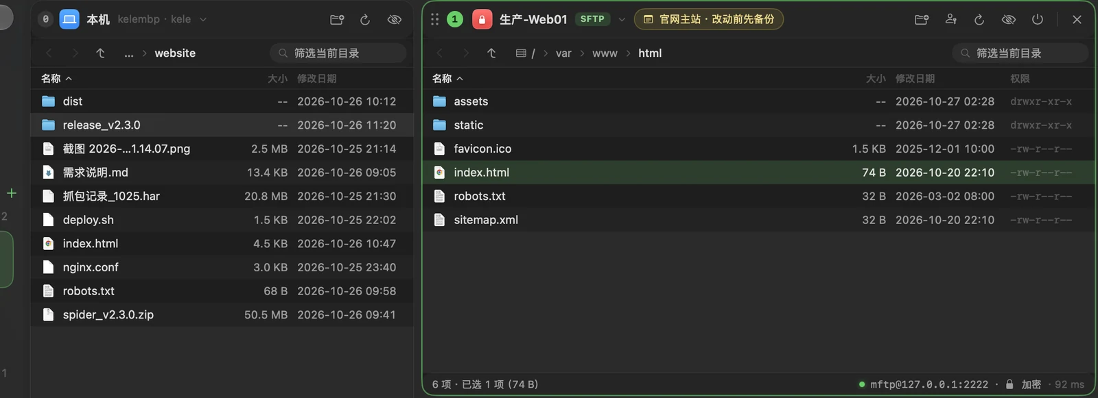Click the 92 ms latency indicator

pyautogui.click(x=1069, y=384)
